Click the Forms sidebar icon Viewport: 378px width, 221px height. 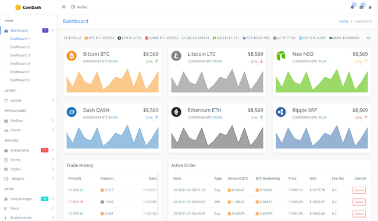pyautogui.click(x=6, y=160)
